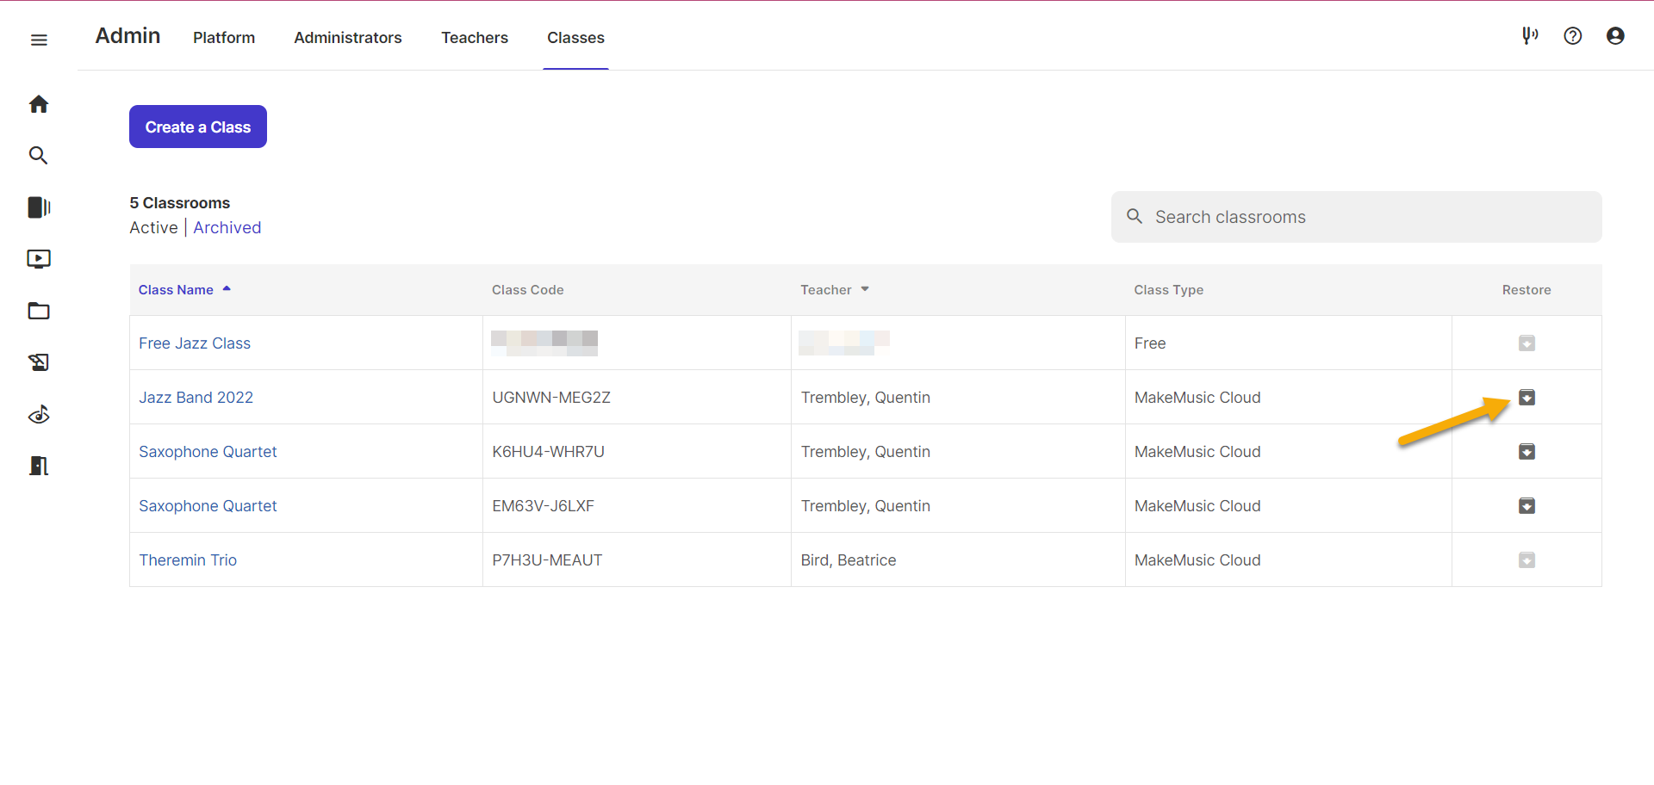
Task: Click the search magnifier in classrooms field
Action: click(1135, 217)
